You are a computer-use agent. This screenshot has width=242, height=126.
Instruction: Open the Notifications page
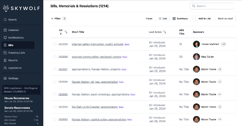pyautogui.click(x=16, y=38)
